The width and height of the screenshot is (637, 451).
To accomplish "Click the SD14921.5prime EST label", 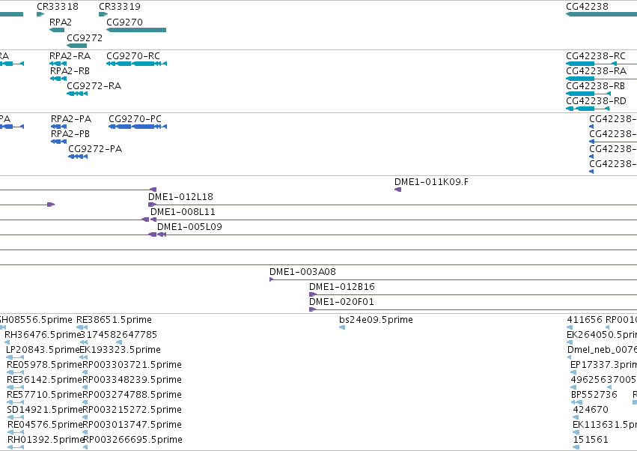I will [x=45, y=410].
